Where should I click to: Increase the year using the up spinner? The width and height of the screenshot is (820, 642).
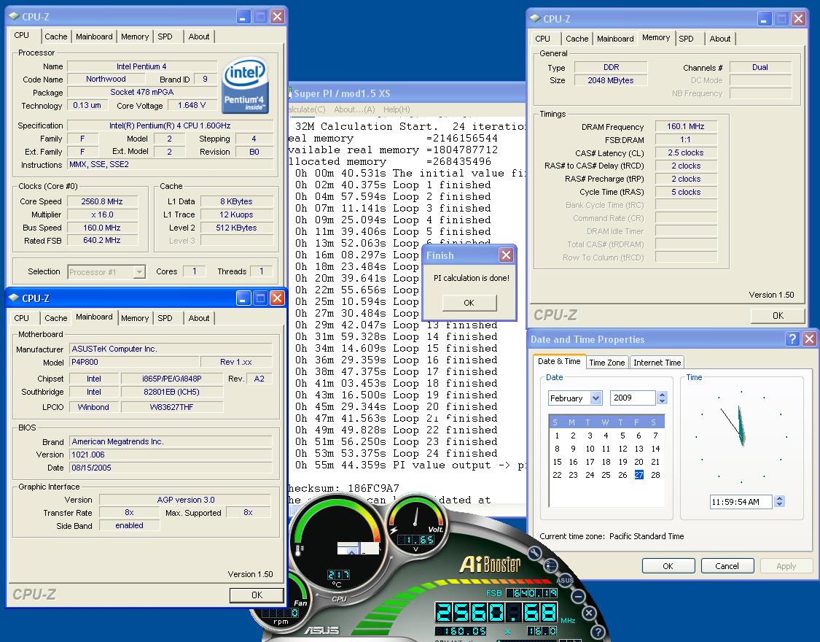click(x=662, y=395)
